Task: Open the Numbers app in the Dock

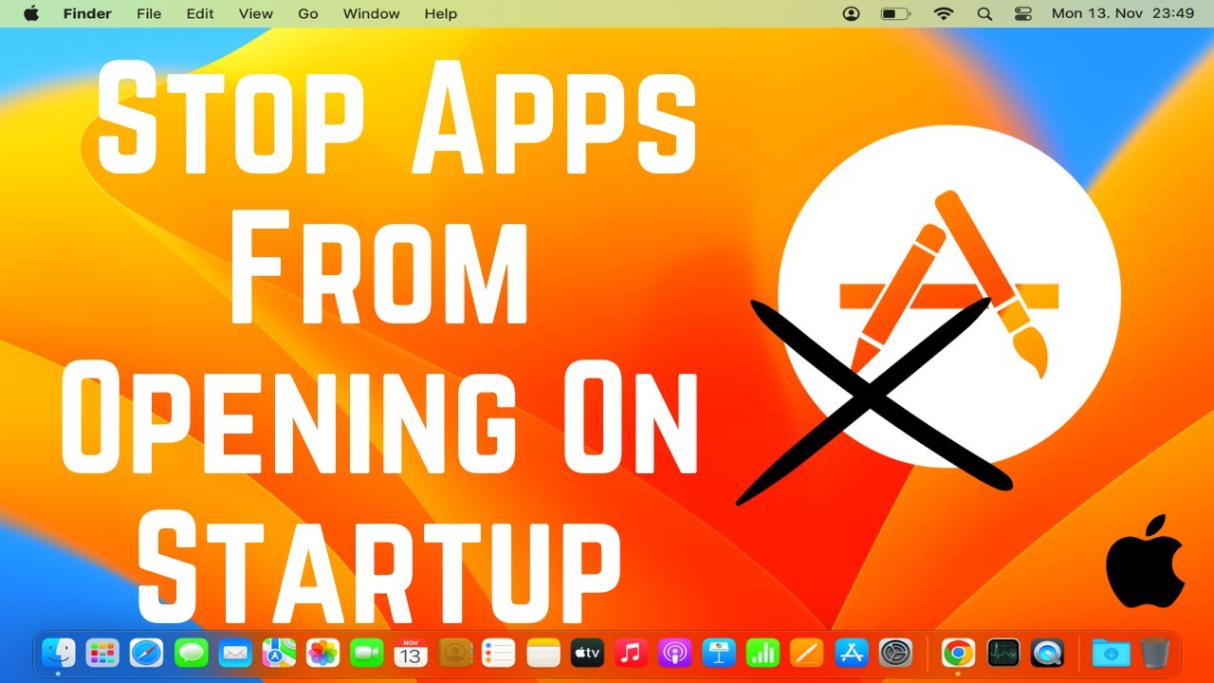Action: tap(763, 653)
